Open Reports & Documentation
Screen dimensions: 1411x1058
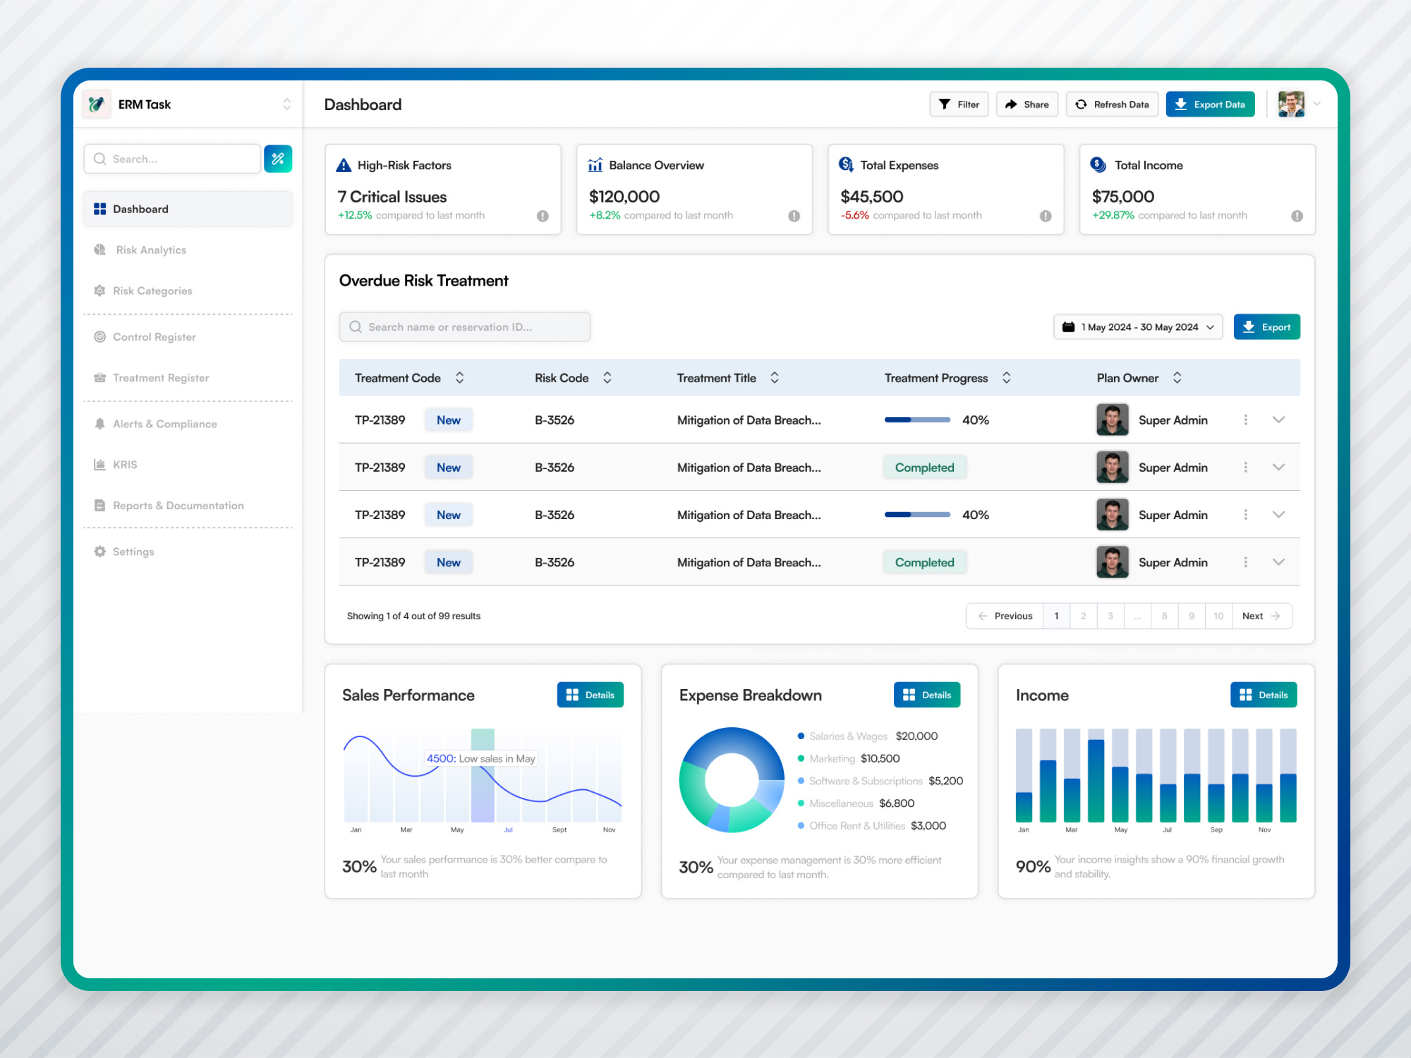178,505
